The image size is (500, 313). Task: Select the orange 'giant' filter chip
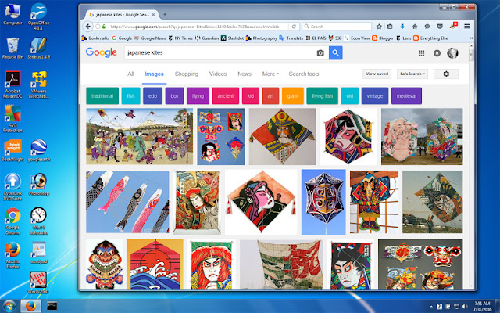click(293, 95)
